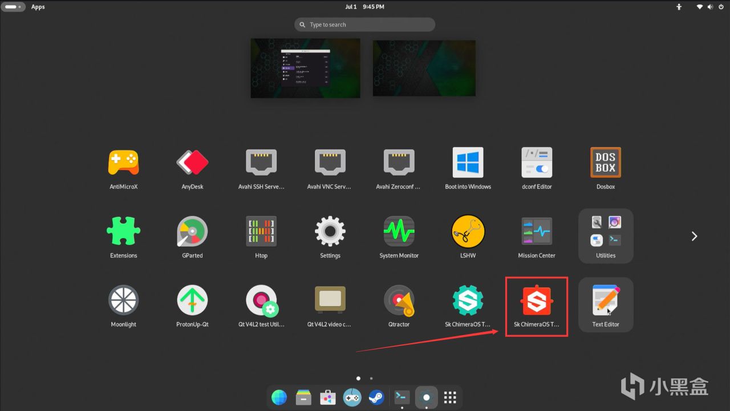
Task: Click the Type to search field
Action: click(x=365, y=25)
